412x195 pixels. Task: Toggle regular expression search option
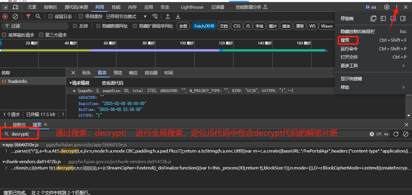[379, 134]
